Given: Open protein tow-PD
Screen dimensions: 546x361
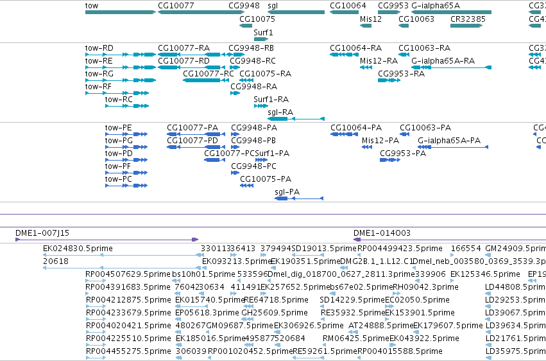Looking at the screenshot, I should 119,154.
